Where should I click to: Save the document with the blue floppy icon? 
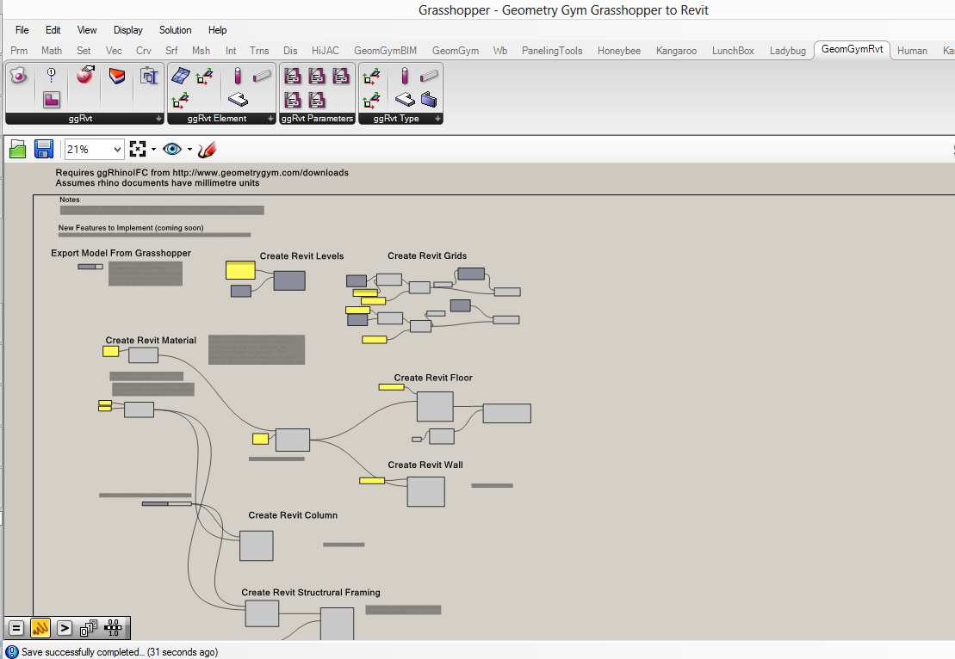(44, 149)
